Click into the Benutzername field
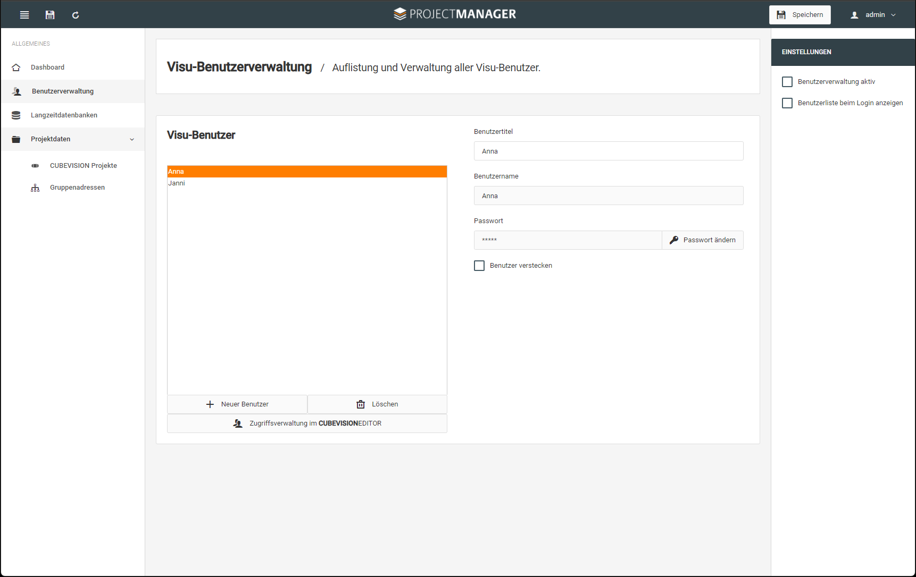916x577 pixels. pos(609,196)
